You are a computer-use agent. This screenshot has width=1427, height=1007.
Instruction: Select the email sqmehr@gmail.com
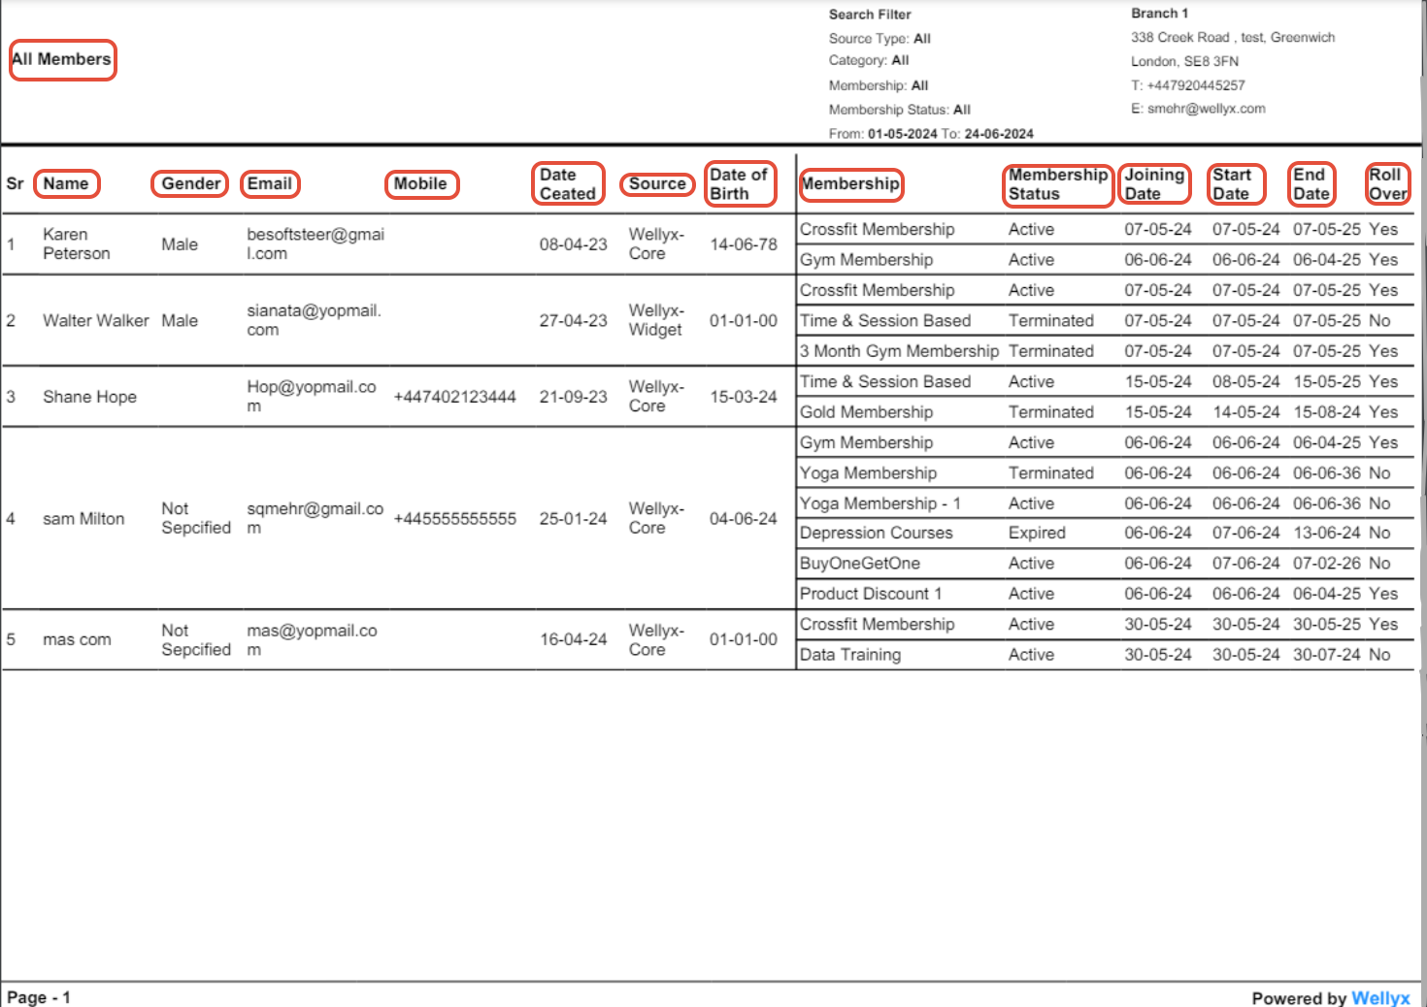pyautogui.click(x=315, y=519)
